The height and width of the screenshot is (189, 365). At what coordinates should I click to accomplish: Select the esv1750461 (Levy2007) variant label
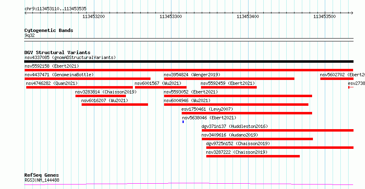207,109
